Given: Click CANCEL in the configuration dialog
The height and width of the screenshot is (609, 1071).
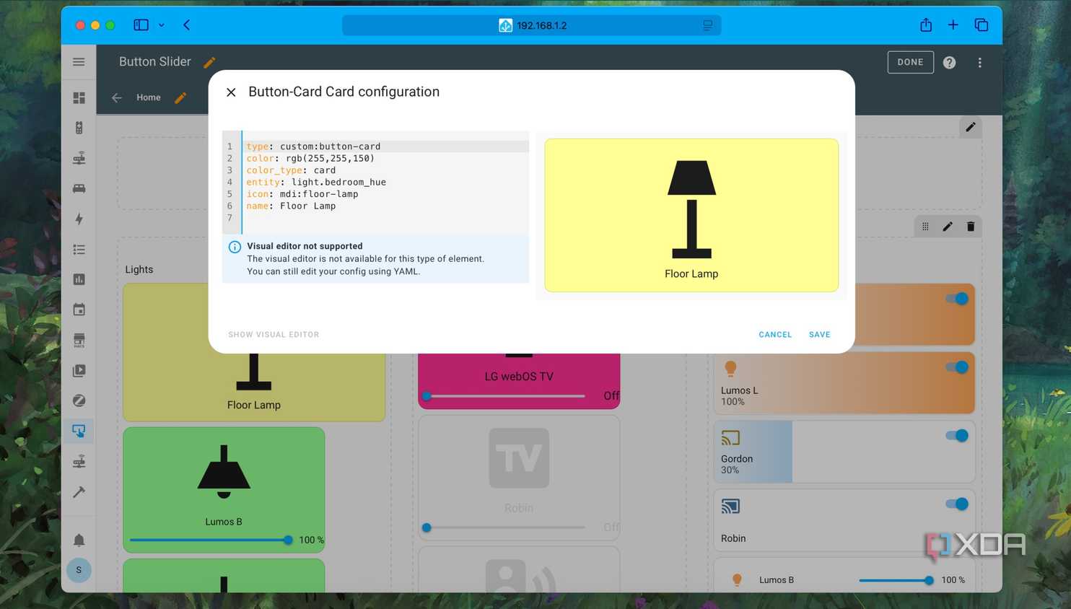Looking at the screenshot, I should [775, 335].
